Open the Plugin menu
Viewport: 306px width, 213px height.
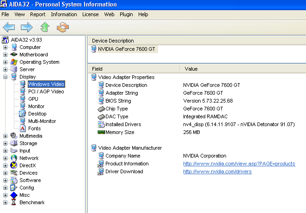126,14
